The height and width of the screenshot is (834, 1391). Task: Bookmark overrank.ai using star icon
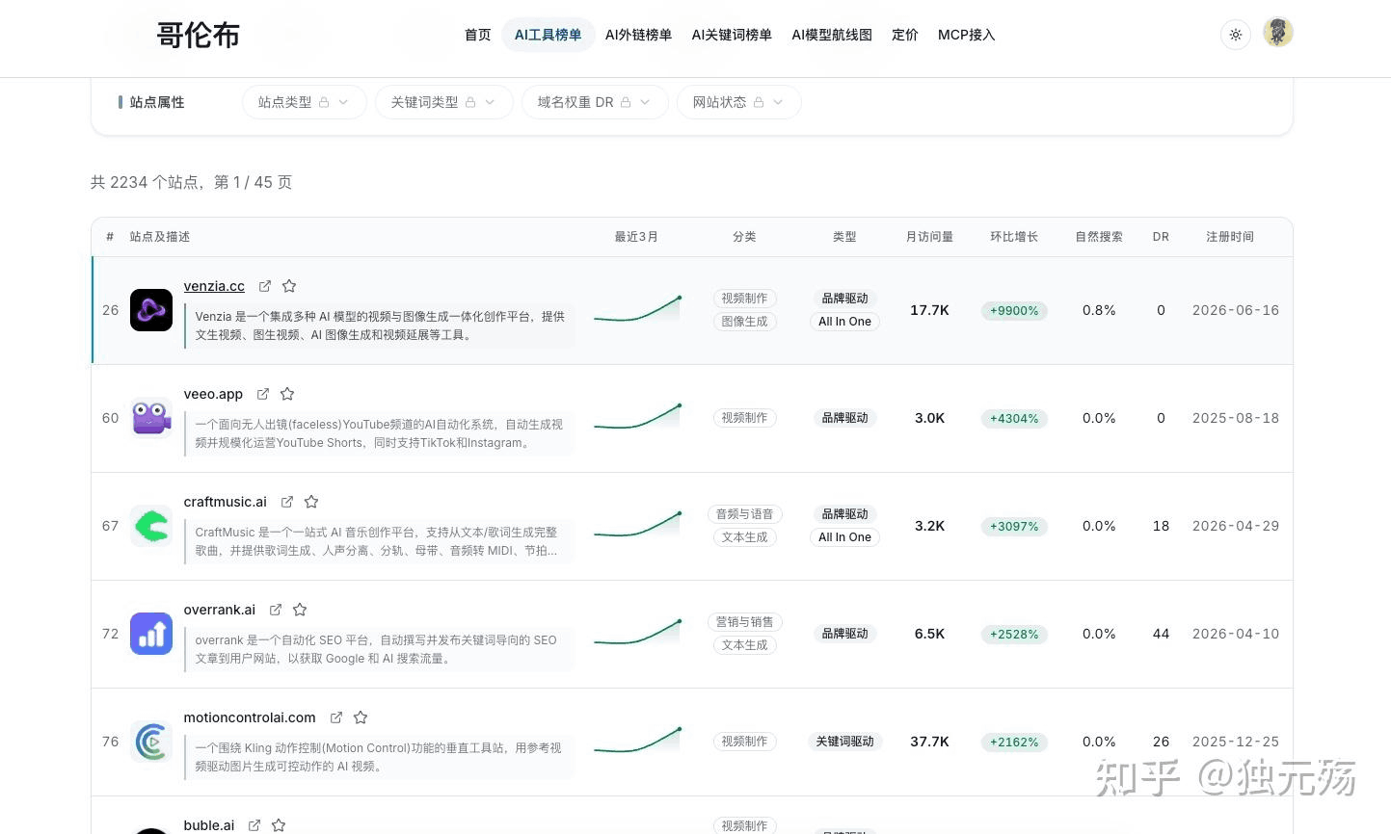[x=300, y=610]
